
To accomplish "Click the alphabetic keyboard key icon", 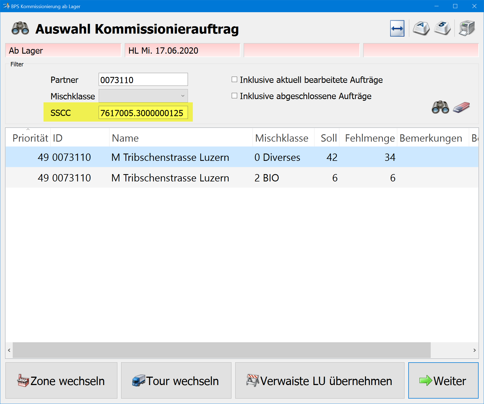I will pyautogui.click(x=421, y=28).
